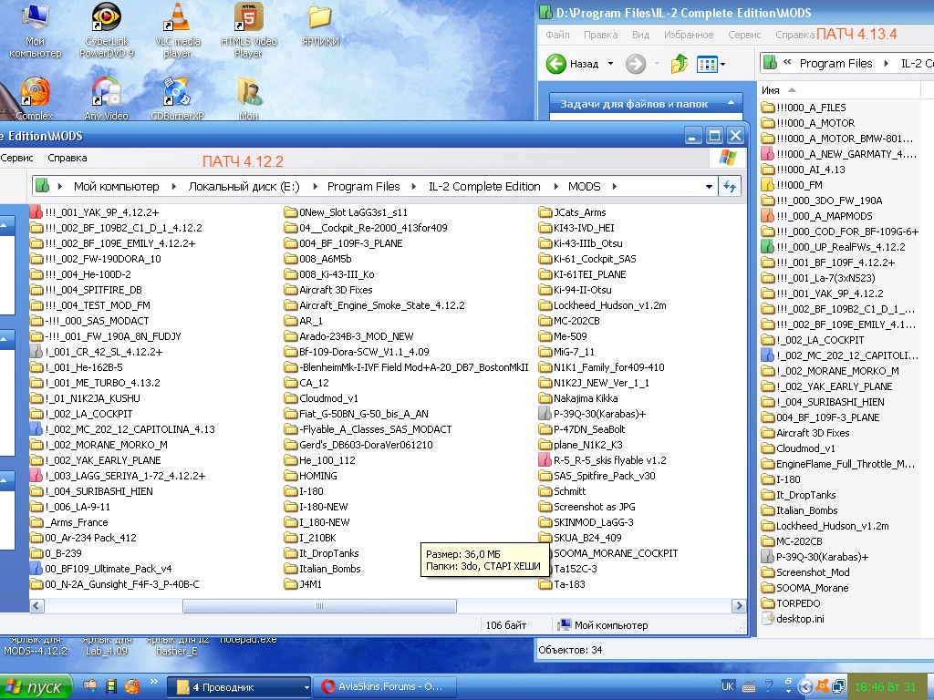Screen dimensions: 934x700
Task: Select folder Screenshot as JPG
Action: (586, 507)
